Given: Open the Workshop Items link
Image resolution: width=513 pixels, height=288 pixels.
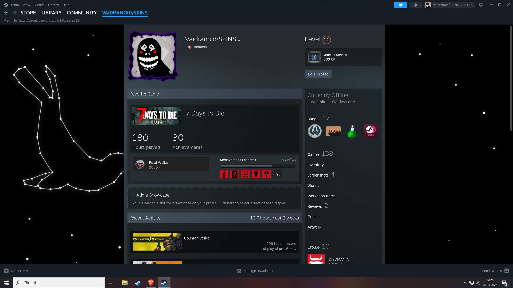Looking at the screenshot, I should [x=321, y=196].
